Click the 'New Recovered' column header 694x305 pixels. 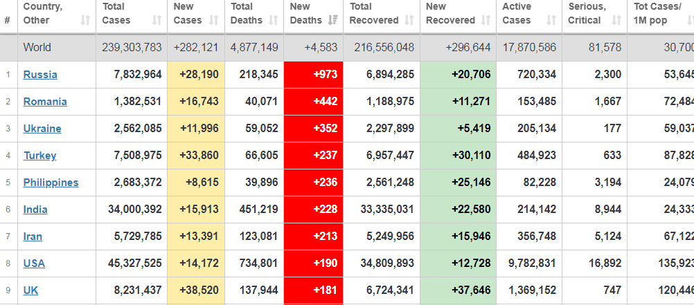pyautogui.click(x=458, y=17)
